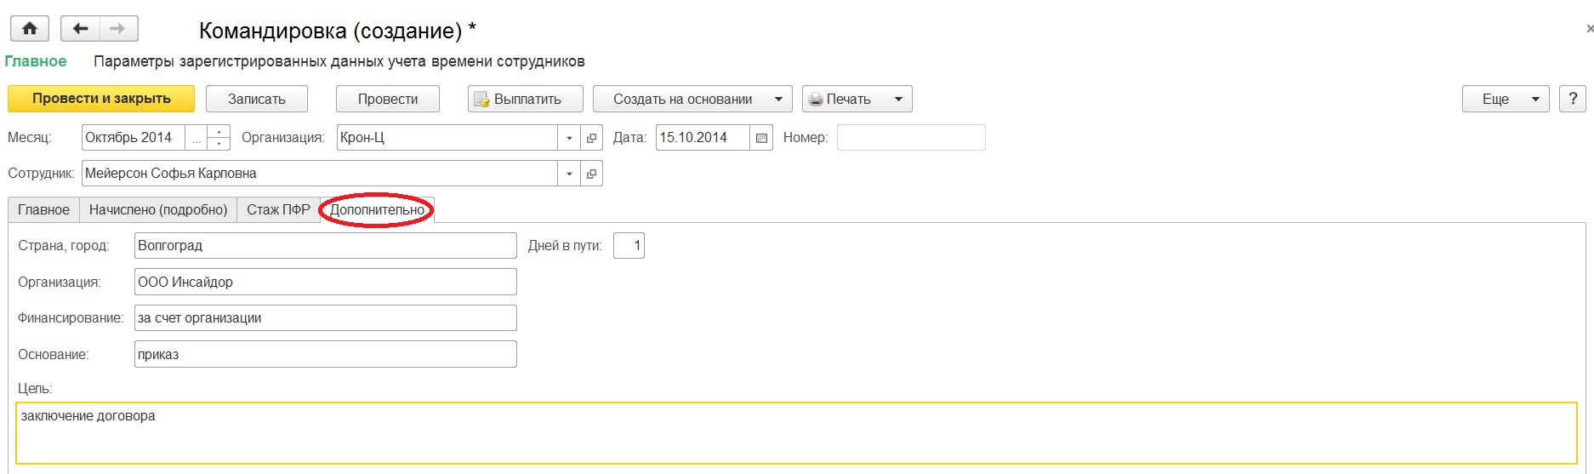The height and width of the screenshot is (474, 1594).
Task: Click the Записать button
Action: click(x=257, y=99)
